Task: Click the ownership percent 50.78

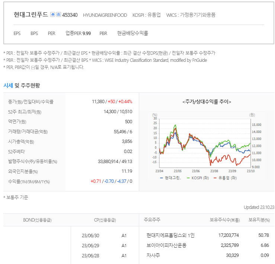Action: 263,235
